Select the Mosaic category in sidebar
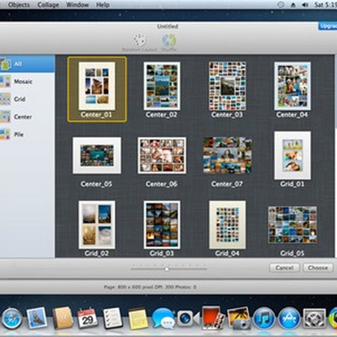This screenshot has width=337, height=337. tap(23, 81)
